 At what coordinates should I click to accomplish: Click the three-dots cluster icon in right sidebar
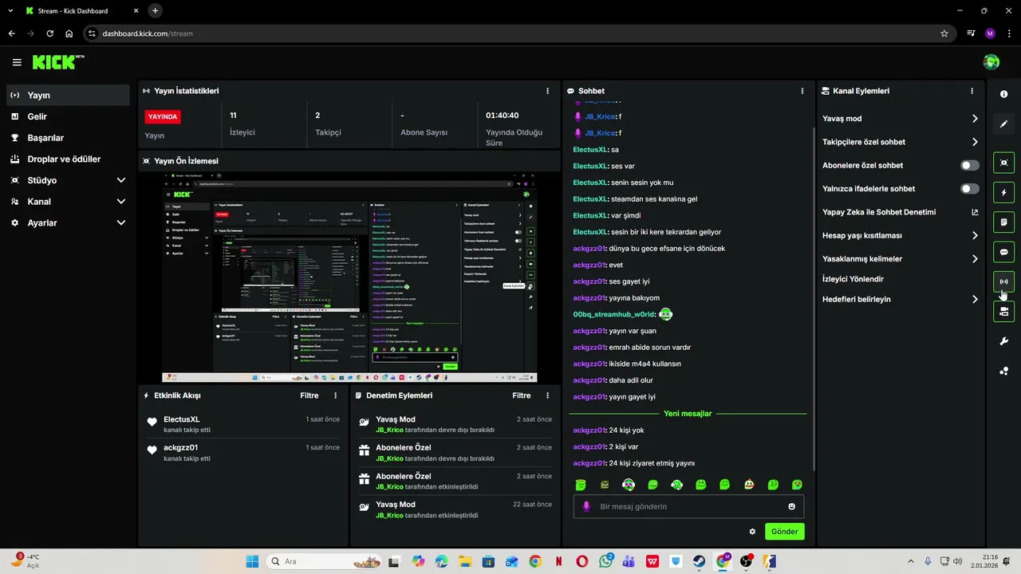pos(1003,371)
